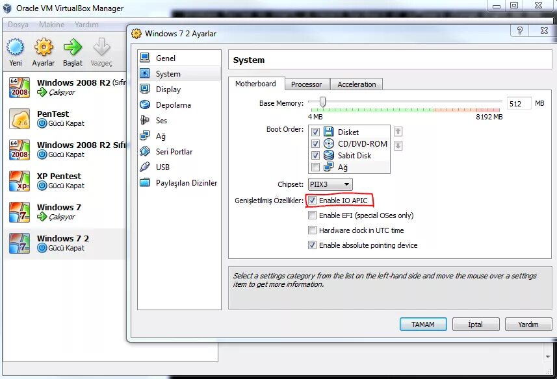Viewport: 557px width, 379px height.
Task: Move boot item up with arrow button
Action: pyautogui.click(x=398, y=132)
